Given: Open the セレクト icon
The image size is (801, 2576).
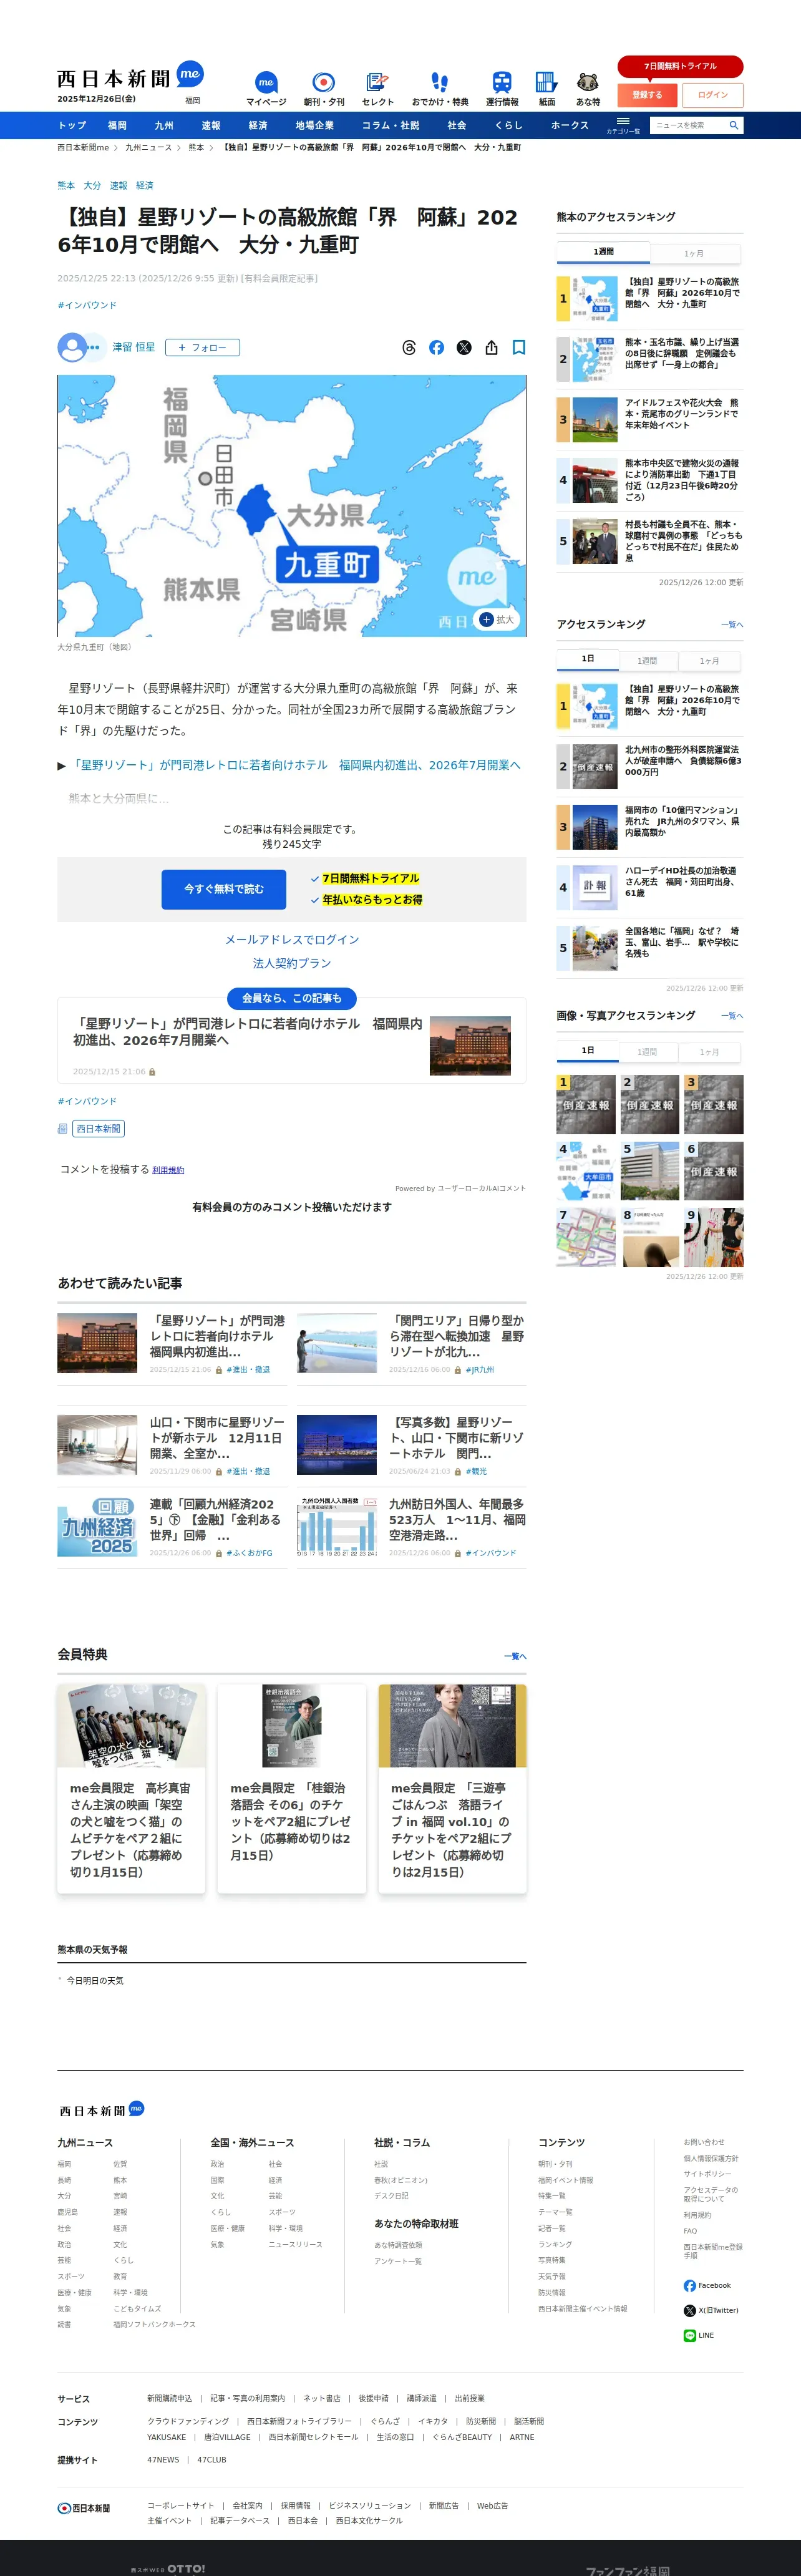Looking at the screenshot, I should point(377,88).
